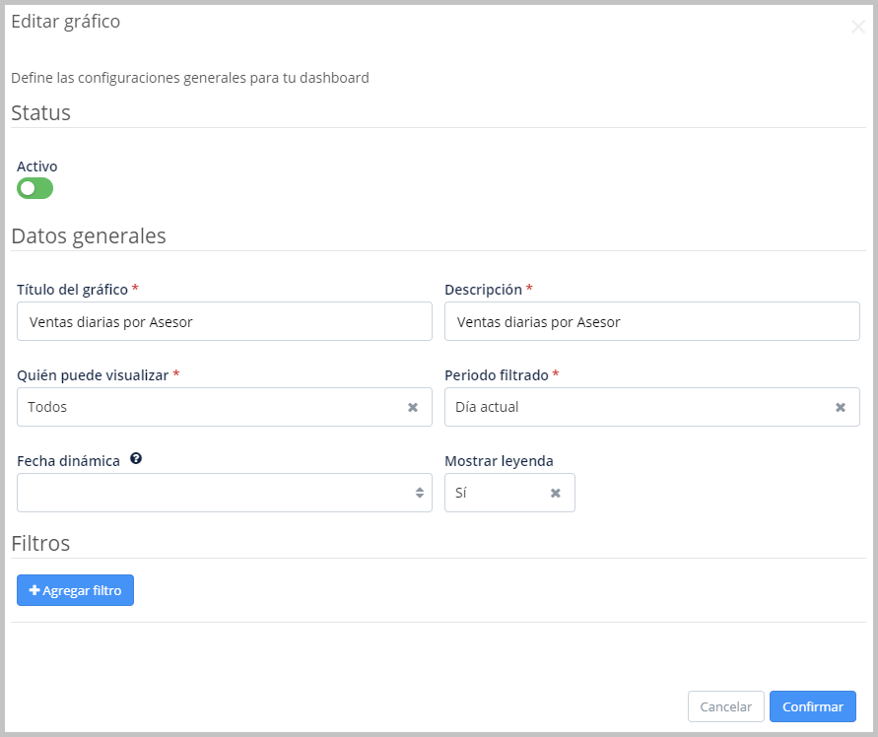Click the Confirmar button
The image size is (878, 737).
[x=812, y=706]
